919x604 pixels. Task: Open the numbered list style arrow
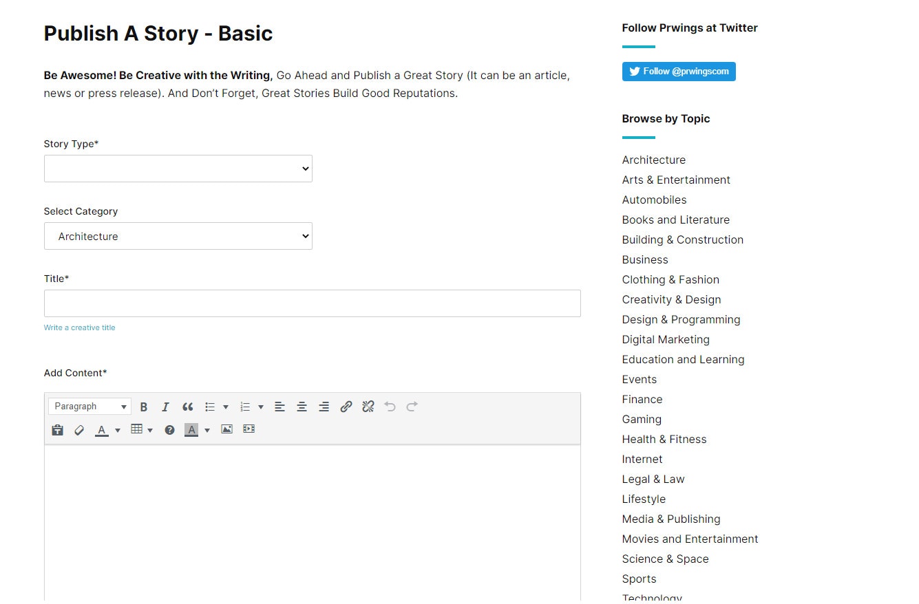pos(261,407)
